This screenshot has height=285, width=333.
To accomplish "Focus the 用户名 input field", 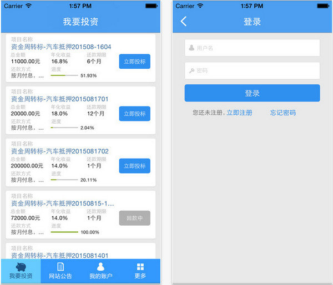I will [x=252, y=48].
